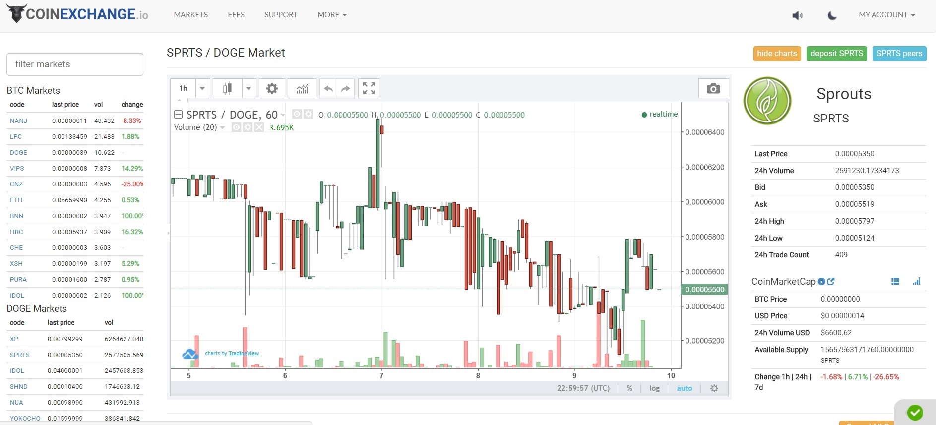The height and width of the screenshot is (425, 936).
Task: Click the 0.00005500 current price label
Action: pos(705,289)
